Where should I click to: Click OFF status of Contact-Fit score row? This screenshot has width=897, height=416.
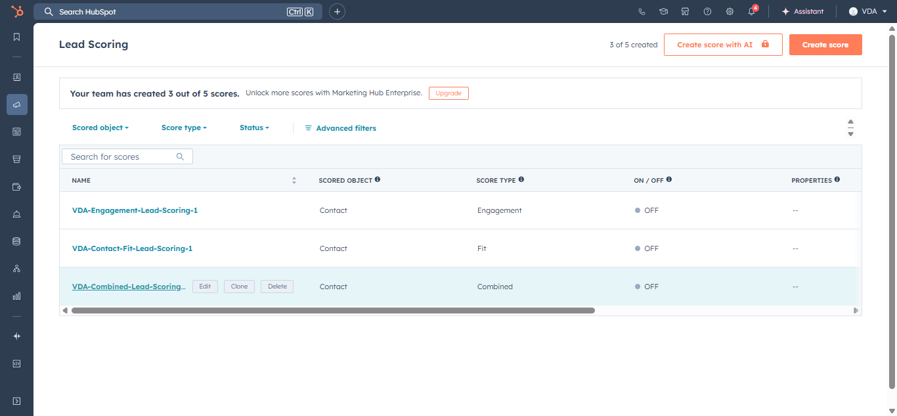pyautogui.click(x=647, y=248)
